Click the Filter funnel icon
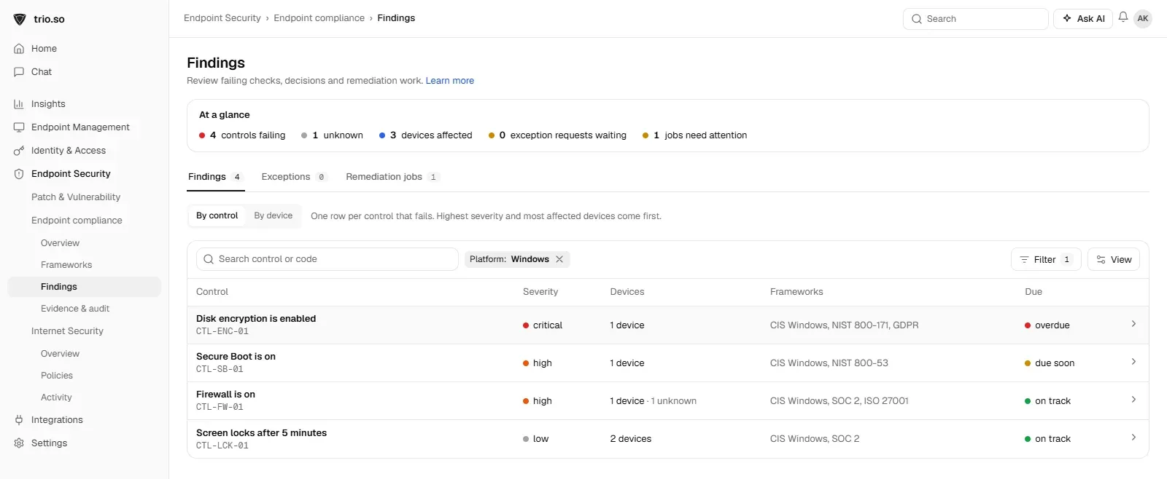This screenshot has width=1167, height=479. pyautogui.click(x=1024, y=260)
